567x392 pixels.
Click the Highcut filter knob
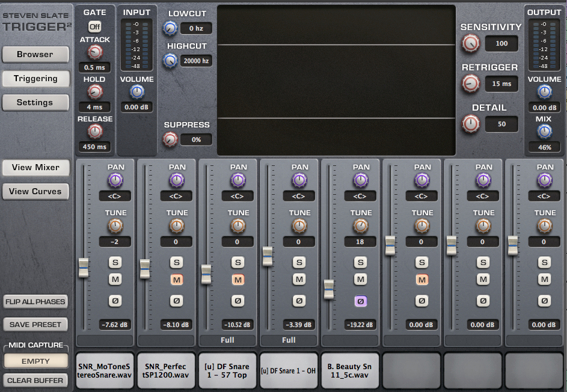point(170,60)
